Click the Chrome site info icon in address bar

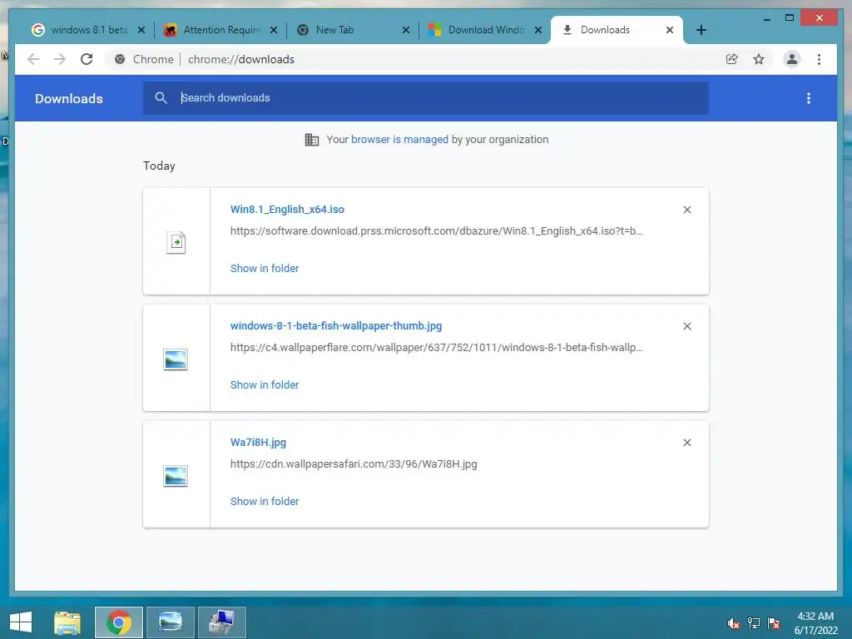(120, 59)
